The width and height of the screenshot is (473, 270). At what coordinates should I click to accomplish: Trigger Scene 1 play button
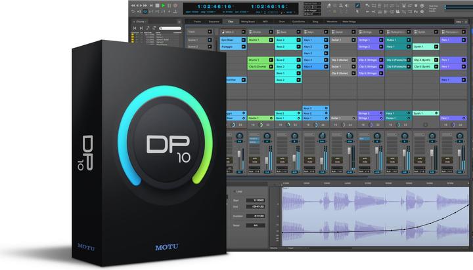(210, 40)
